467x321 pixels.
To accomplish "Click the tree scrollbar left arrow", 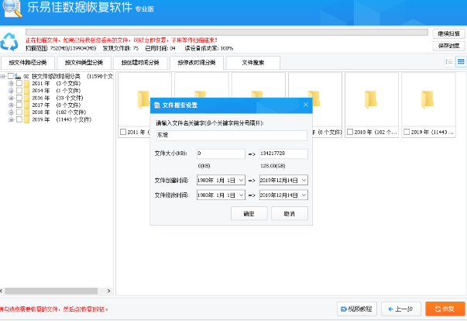I will [x=2, y=291].
